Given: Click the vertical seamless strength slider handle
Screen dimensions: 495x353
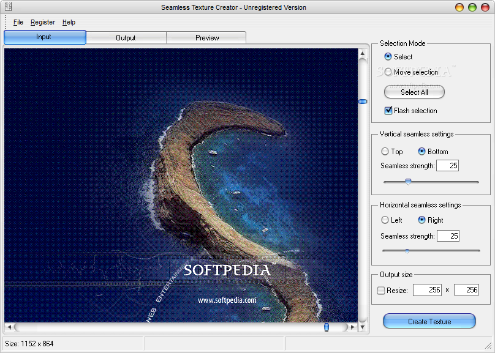Looking at the screenshot, I should coord(408,181).
